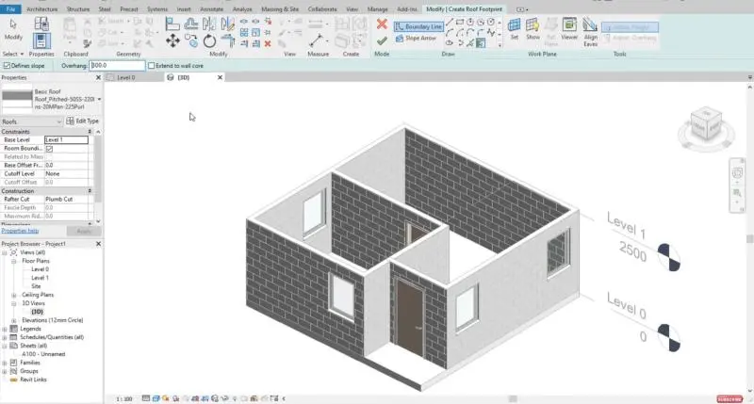Select the Rotate tool in Modify panel
The width and height of the screenshot is (754, 404).
[x=209, y=40]
